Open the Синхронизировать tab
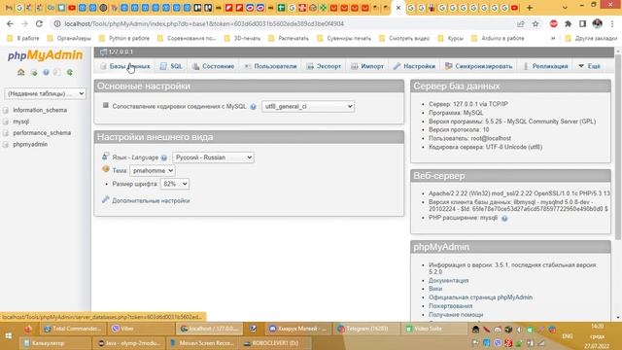This screenshot has height=350, width=622. tap(479, 66)
